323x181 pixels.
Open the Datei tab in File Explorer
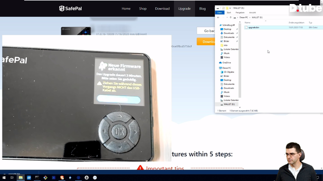[x=220, y=13]
